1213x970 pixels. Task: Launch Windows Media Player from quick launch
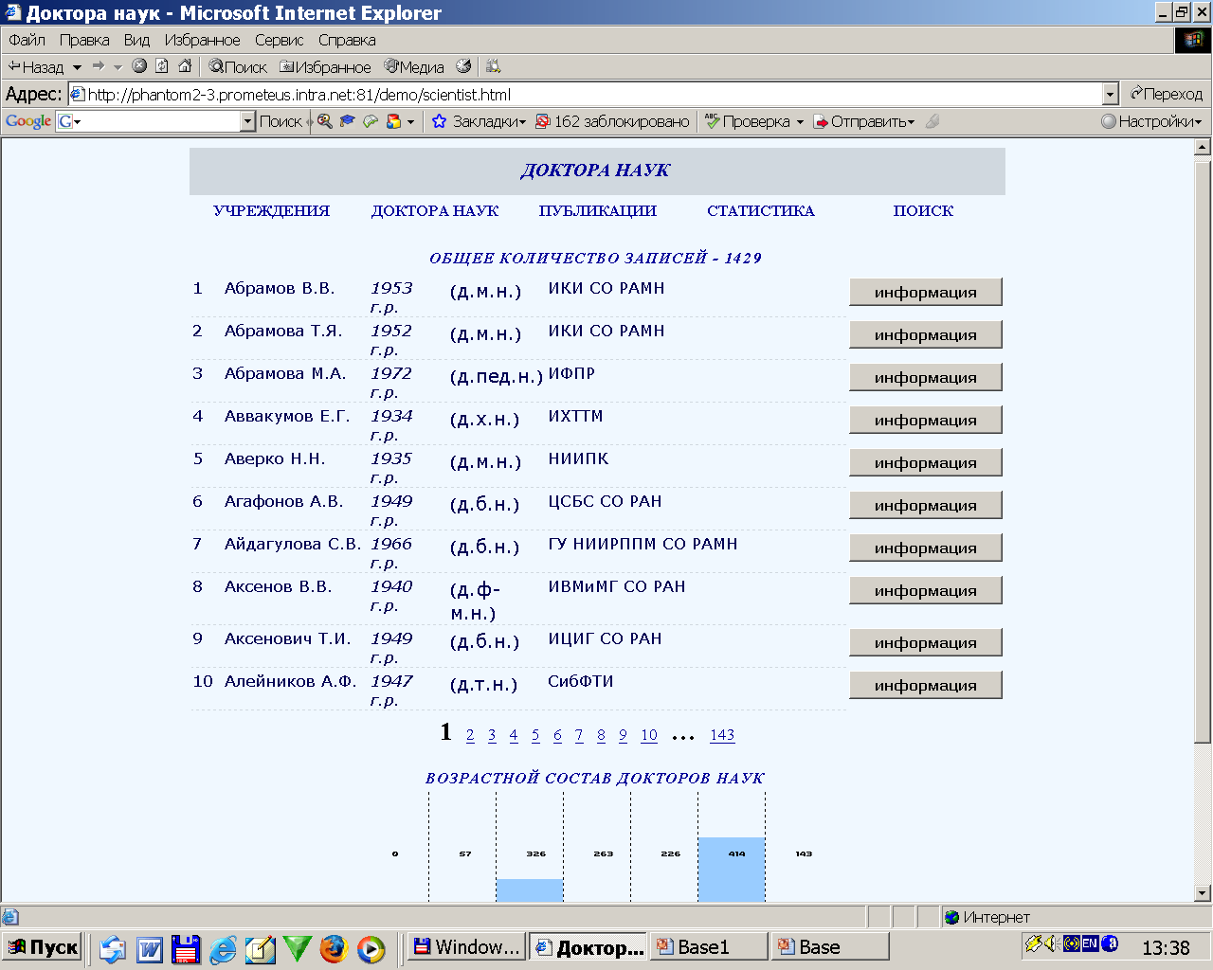[371, 948]
